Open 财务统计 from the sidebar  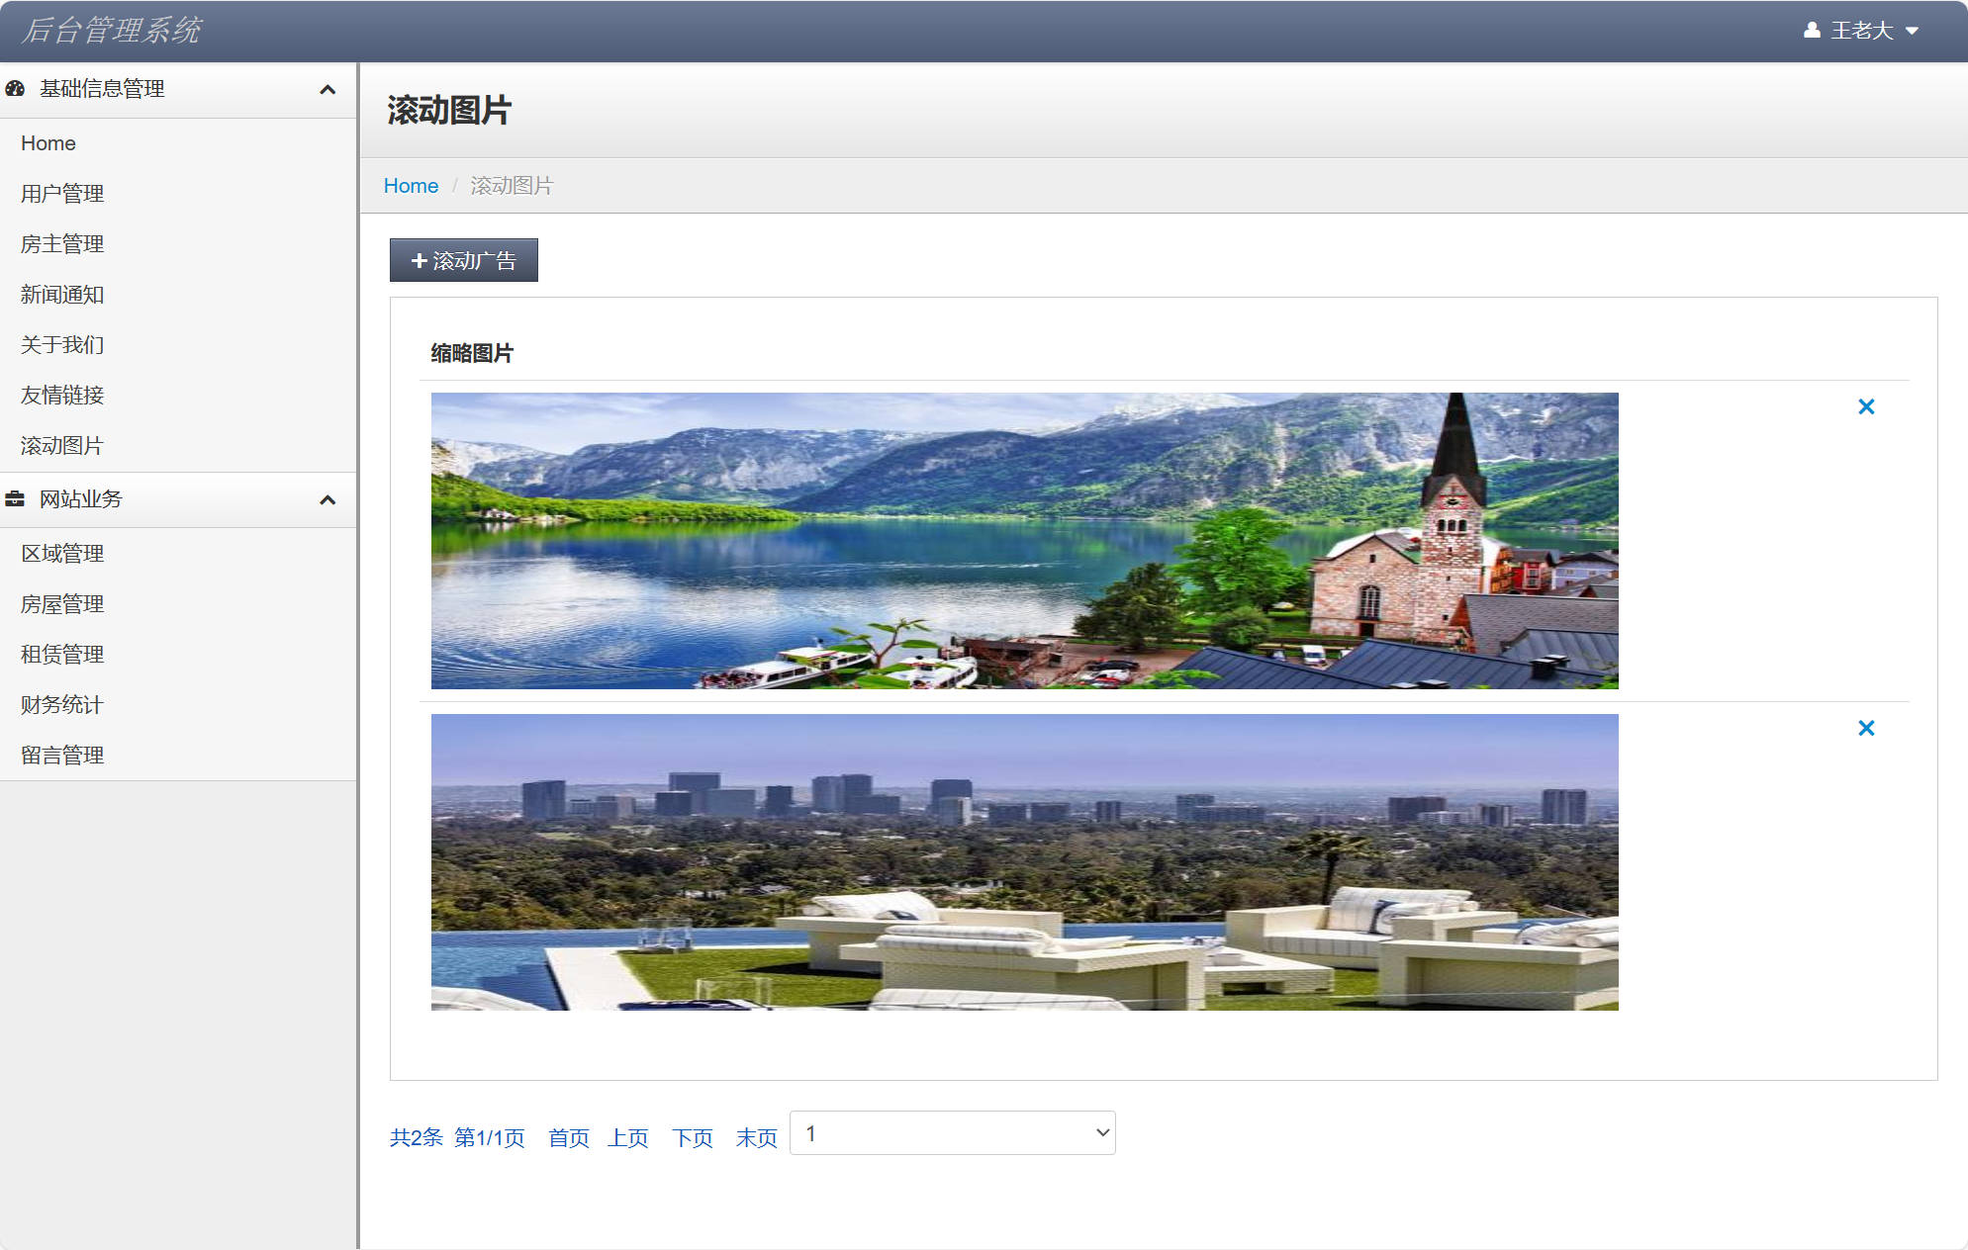61,705
